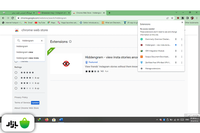Pin ZenMate Free VPN extension
This screenshot has width=200, height=133.
coord(176,63)
